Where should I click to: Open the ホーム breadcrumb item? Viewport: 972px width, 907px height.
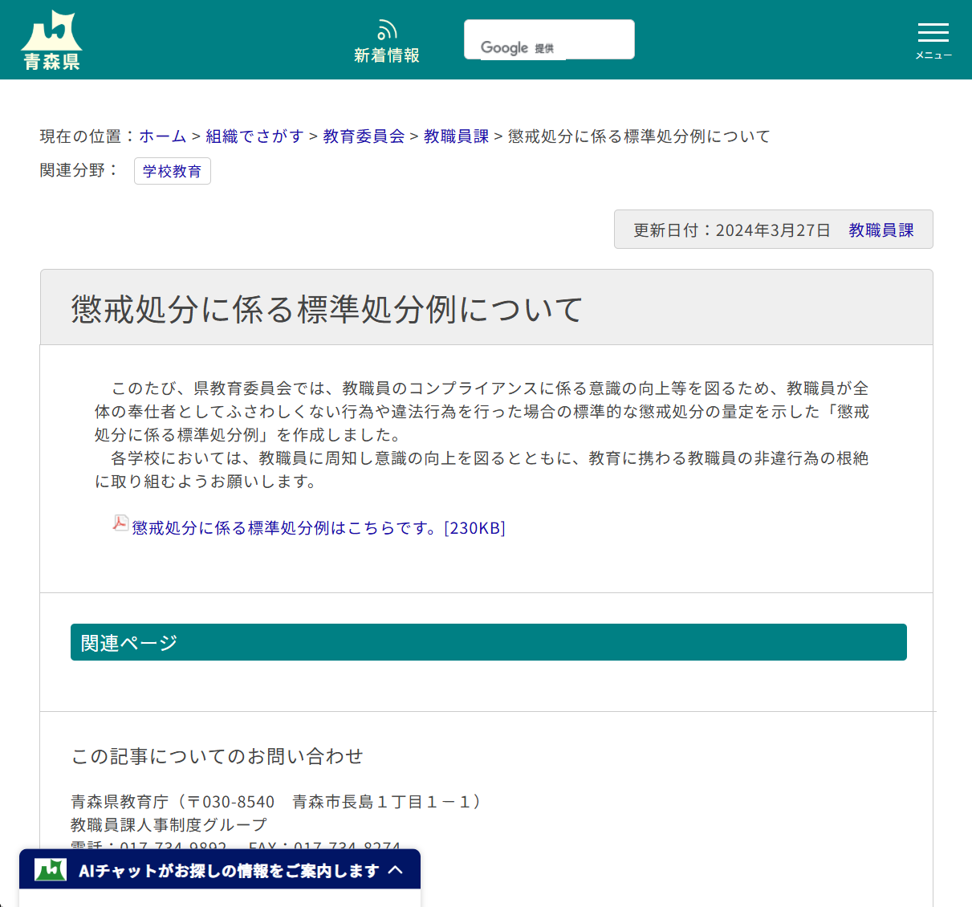[163, 136]
